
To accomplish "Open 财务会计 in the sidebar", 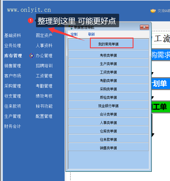I will [x=13, y=126].
